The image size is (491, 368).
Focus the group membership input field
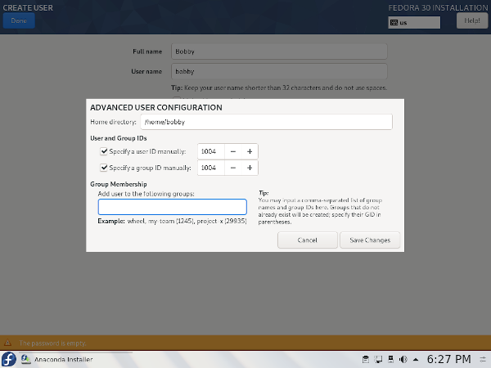click(172, 207)
